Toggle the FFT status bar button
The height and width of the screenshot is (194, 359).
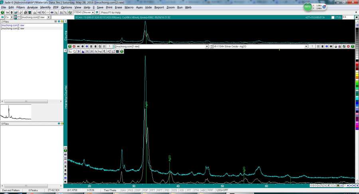(152, 190)
